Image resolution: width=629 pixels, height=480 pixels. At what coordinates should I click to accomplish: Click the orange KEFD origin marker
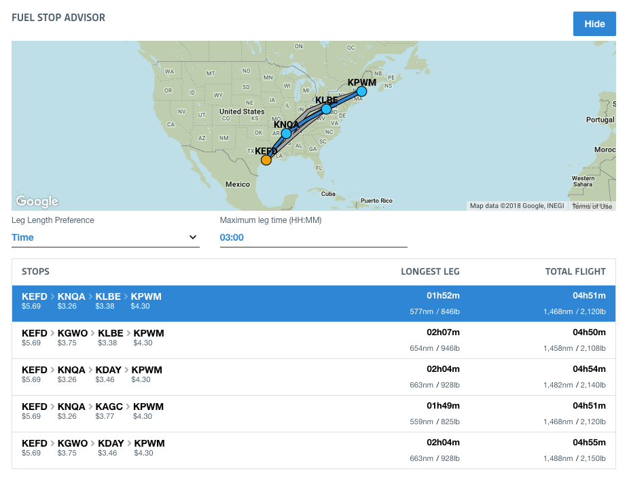coord(266,160)
